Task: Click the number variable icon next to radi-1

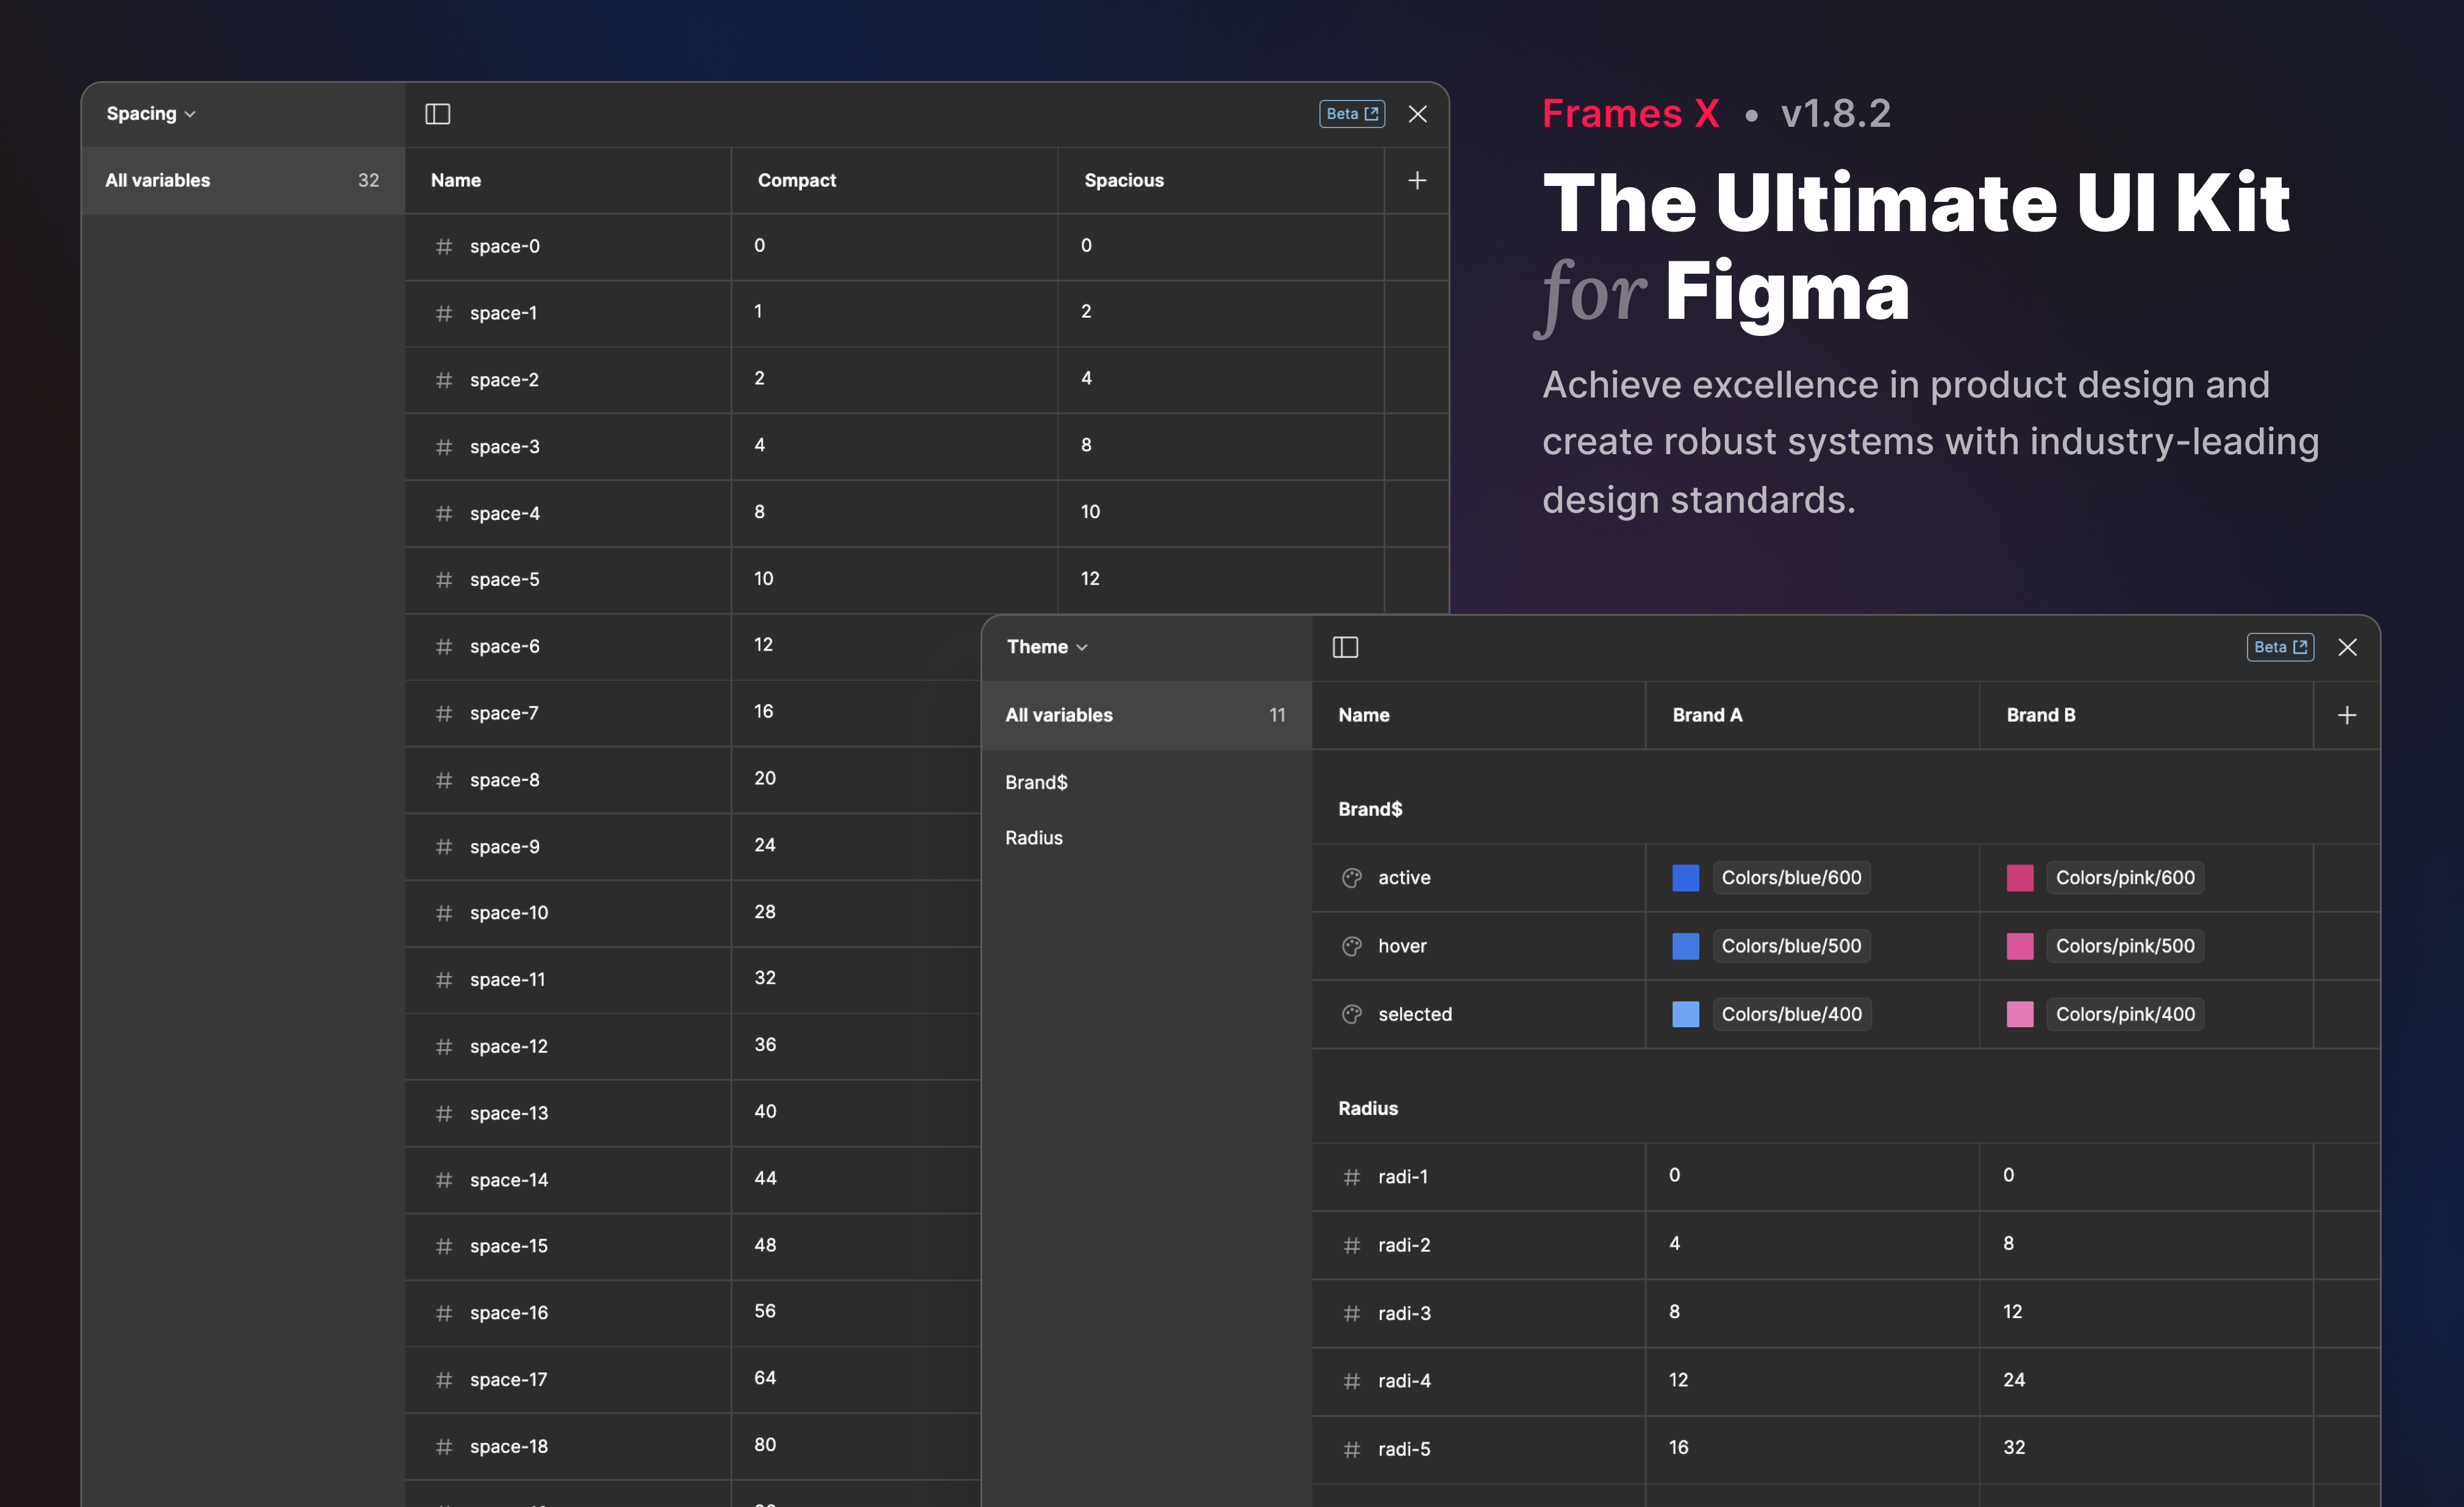Action: (1351, 1177)
